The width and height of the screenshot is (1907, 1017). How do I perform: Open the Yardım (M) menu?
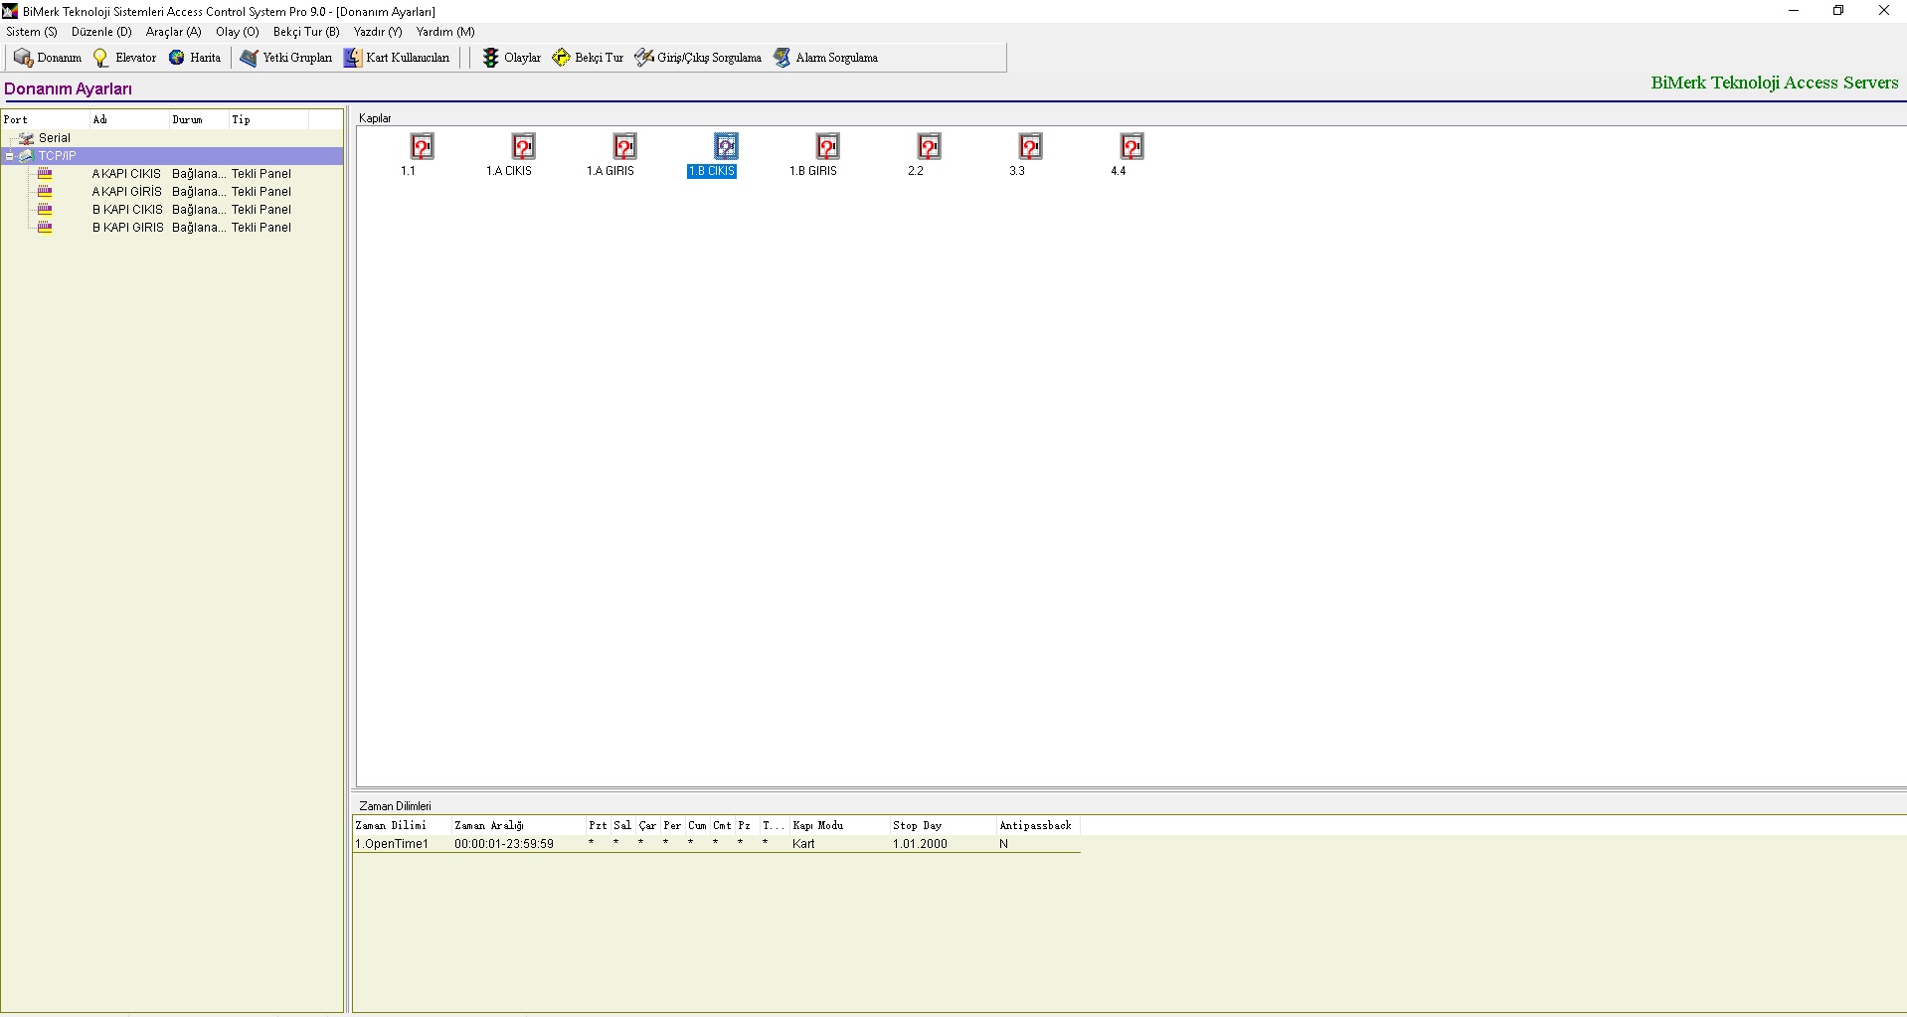coord(444,32)
